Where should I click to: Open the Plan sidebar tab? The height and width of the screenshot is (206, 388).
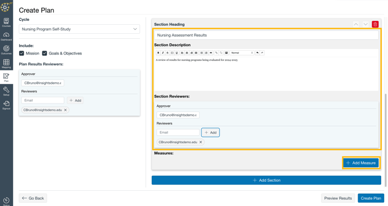point(6,78)
